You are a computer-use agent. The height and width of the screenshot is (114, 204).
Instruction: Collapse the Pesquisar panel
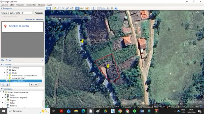[2, 8]
